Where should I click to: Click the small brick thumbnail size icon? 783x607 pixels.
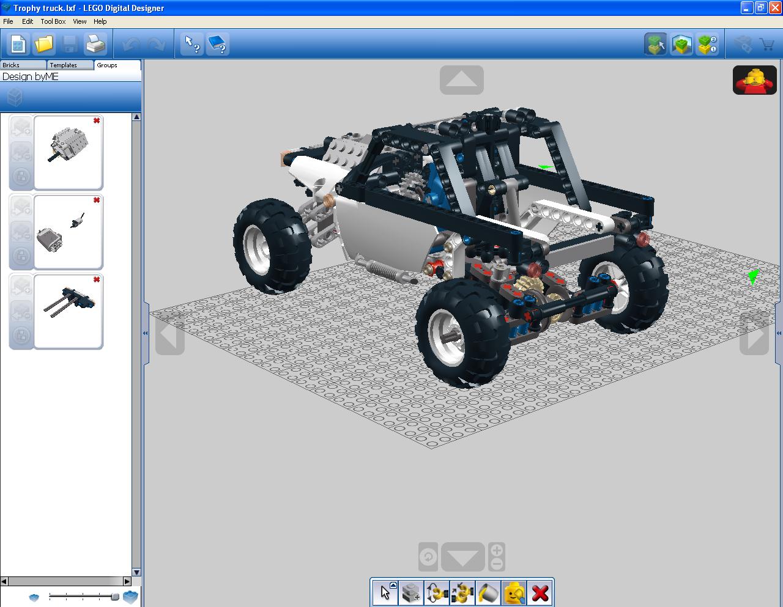click(x=34, y=597)
